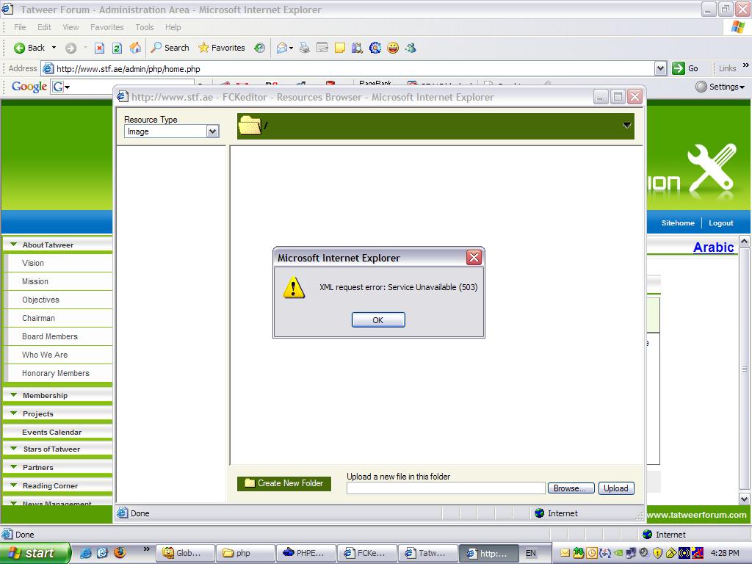The image size is (752, 564).
Task: Open the Search pane from the toolbar
Action: pyautogui.click(x=170, y=48)
